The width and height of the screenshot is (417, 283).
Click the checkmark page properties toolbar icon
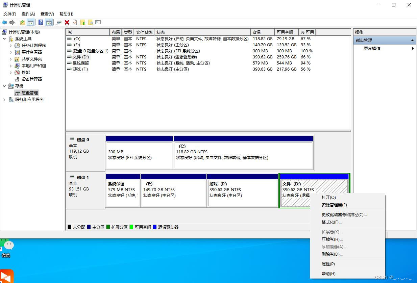(74, 22)
